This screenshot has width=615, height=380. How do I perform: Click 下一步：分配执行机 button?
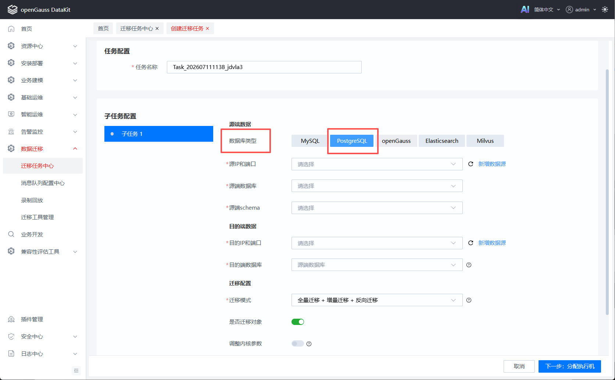(570, 366)
